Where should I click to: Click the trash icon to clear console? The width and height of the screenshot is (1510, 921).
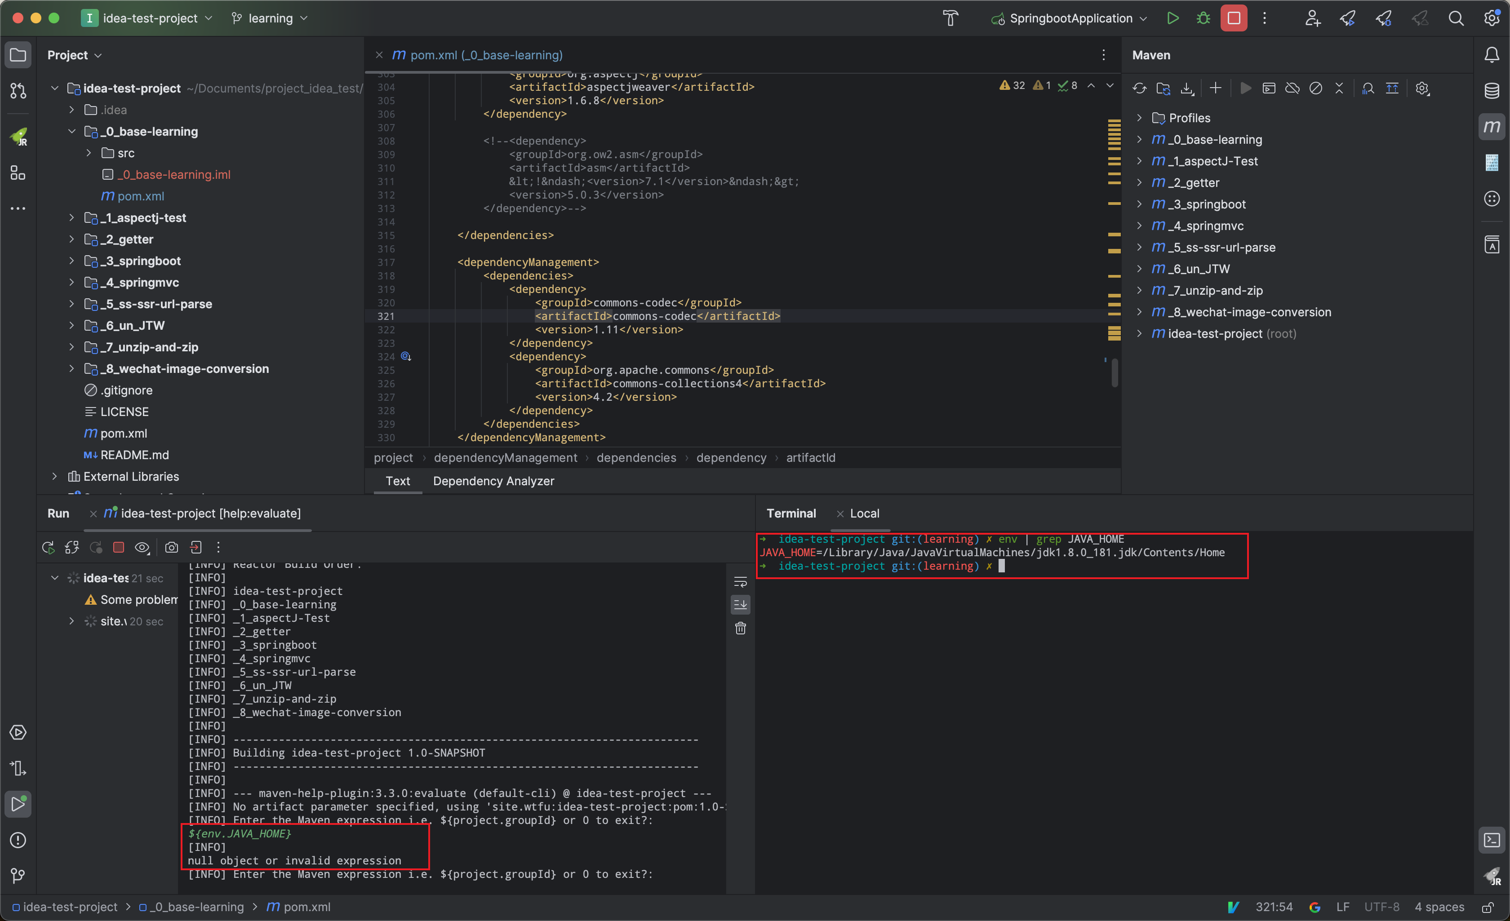[740, 628]
